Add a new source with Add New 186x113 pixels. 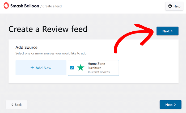[41, 68]
